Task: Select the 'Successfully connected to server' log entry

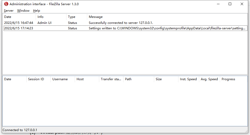Action: click(x=121, y=23)
